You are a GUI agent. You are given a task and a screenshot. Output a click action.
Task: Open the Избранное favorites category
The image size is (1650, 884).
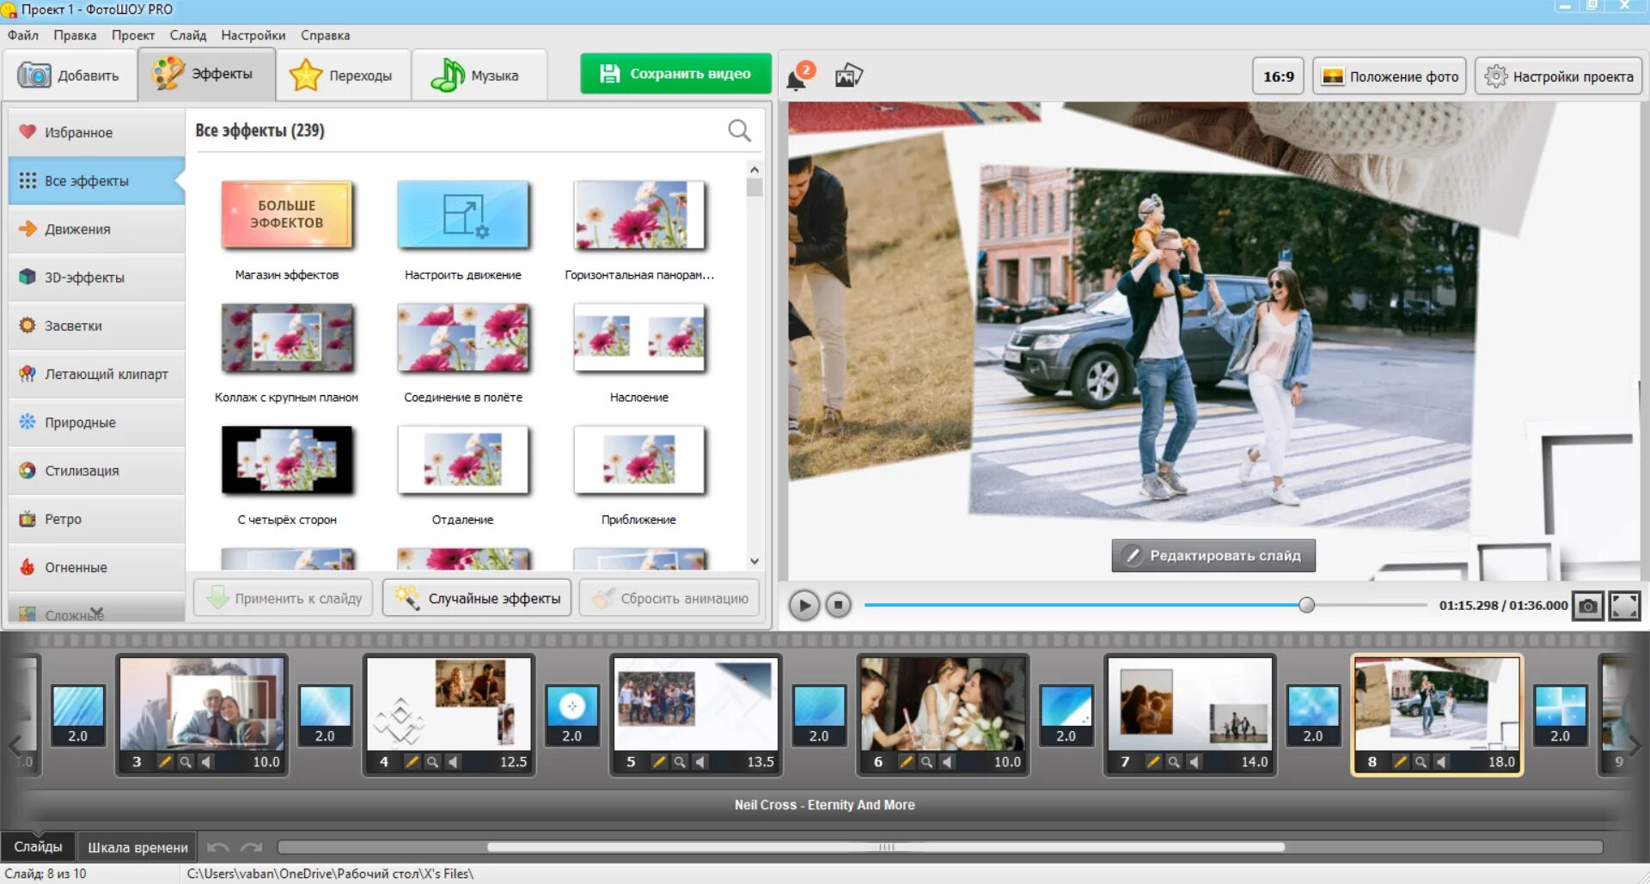click(97, 132)
